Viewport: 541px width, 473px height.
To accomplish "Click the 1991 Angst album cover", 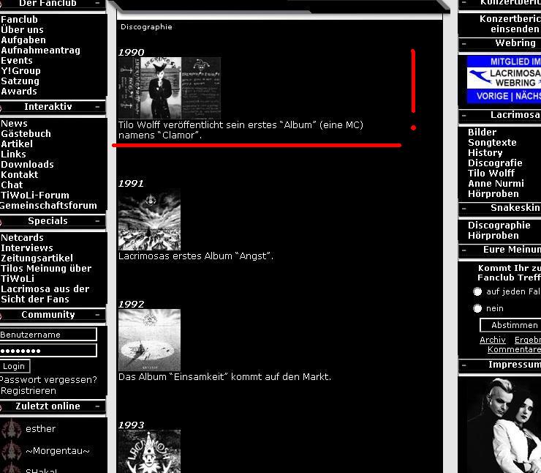I will pyautogui.click(x=149, y=220).
